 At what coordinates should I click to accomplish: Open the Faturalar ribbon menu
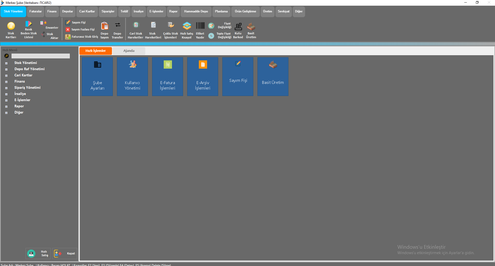click(35, 12)
